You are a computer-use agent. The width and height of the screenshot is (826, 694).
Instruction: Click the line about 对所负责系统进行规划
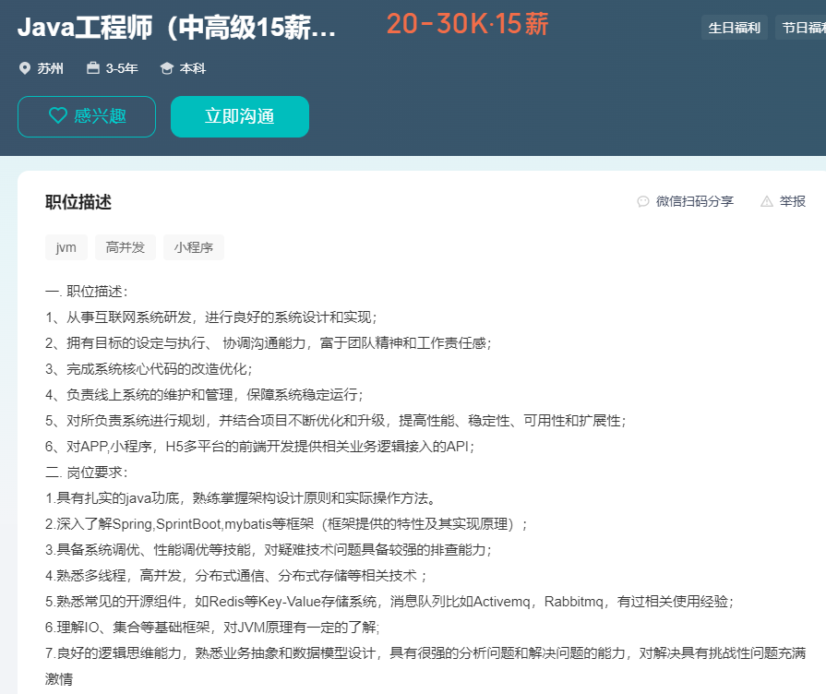336,421
